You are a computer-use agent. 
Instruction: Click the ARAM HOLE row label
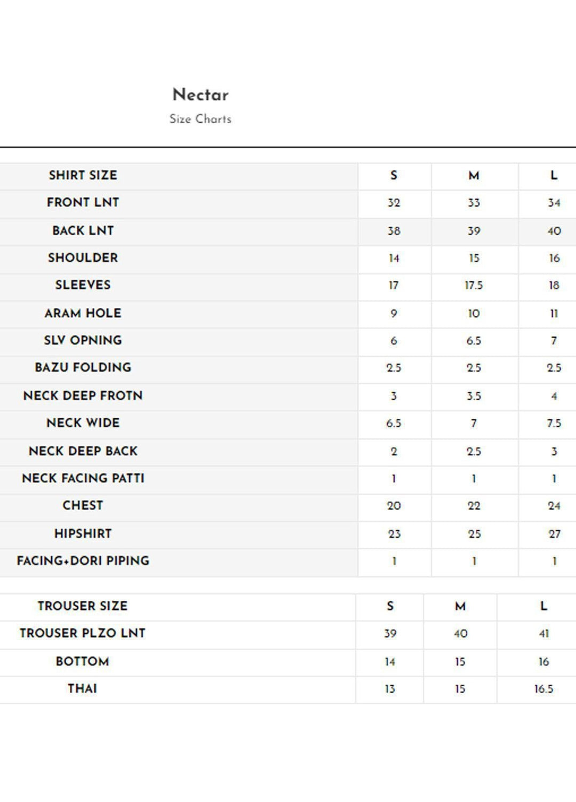83,313
